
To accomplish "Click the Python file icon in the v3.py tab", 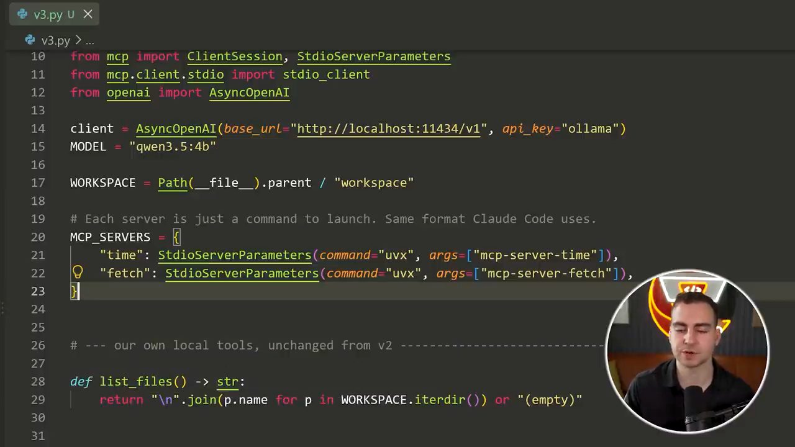I will (x=22, y=14).
